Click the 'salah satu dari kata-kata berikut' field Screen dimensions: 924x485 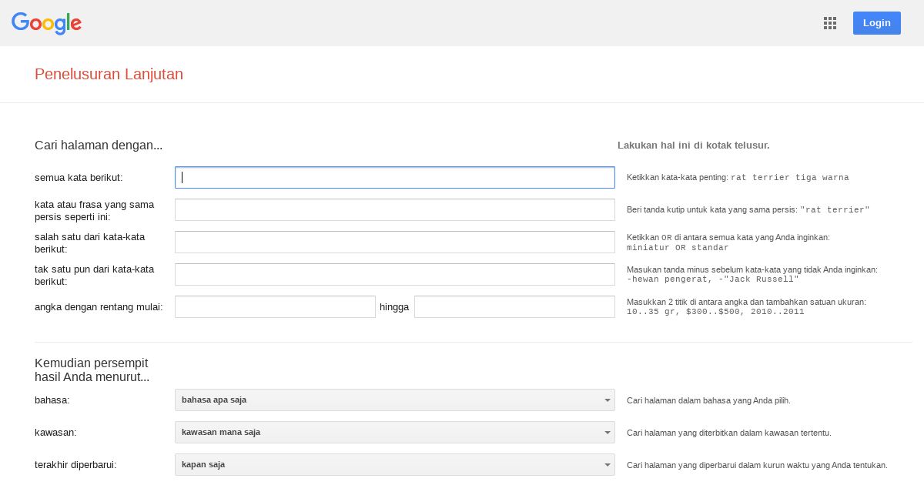coord(394,242)
